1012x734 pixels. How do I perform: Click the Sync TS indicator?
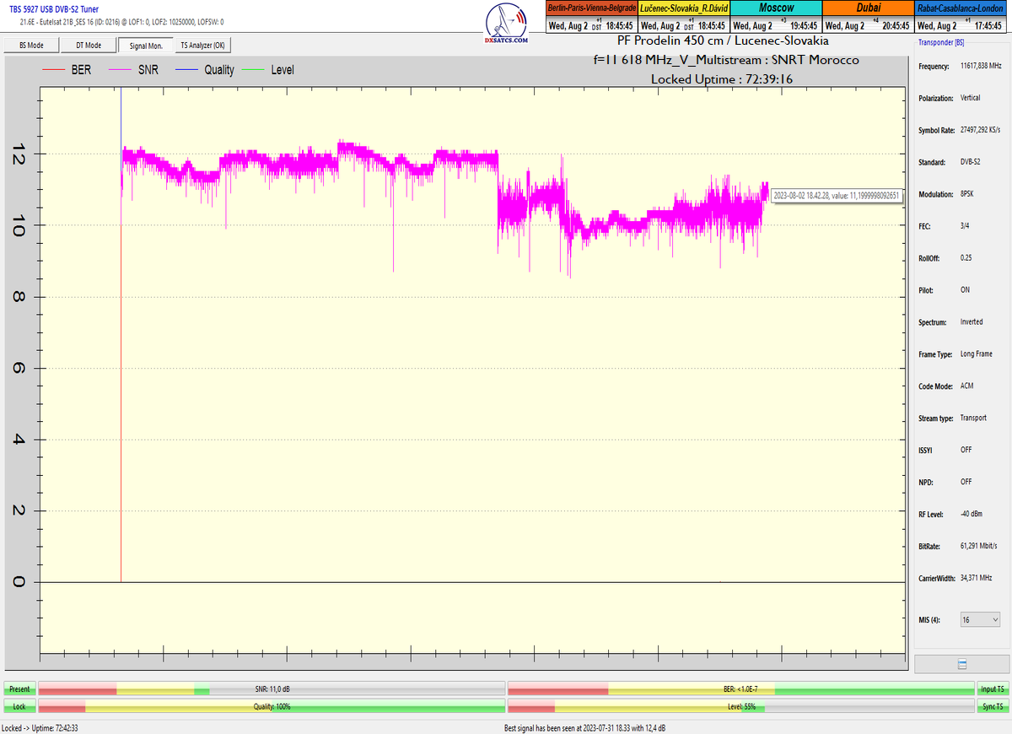992,706
